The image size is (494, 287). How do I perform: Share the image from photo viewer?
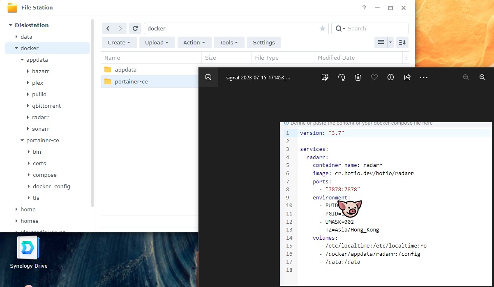(x=407, y=77)
